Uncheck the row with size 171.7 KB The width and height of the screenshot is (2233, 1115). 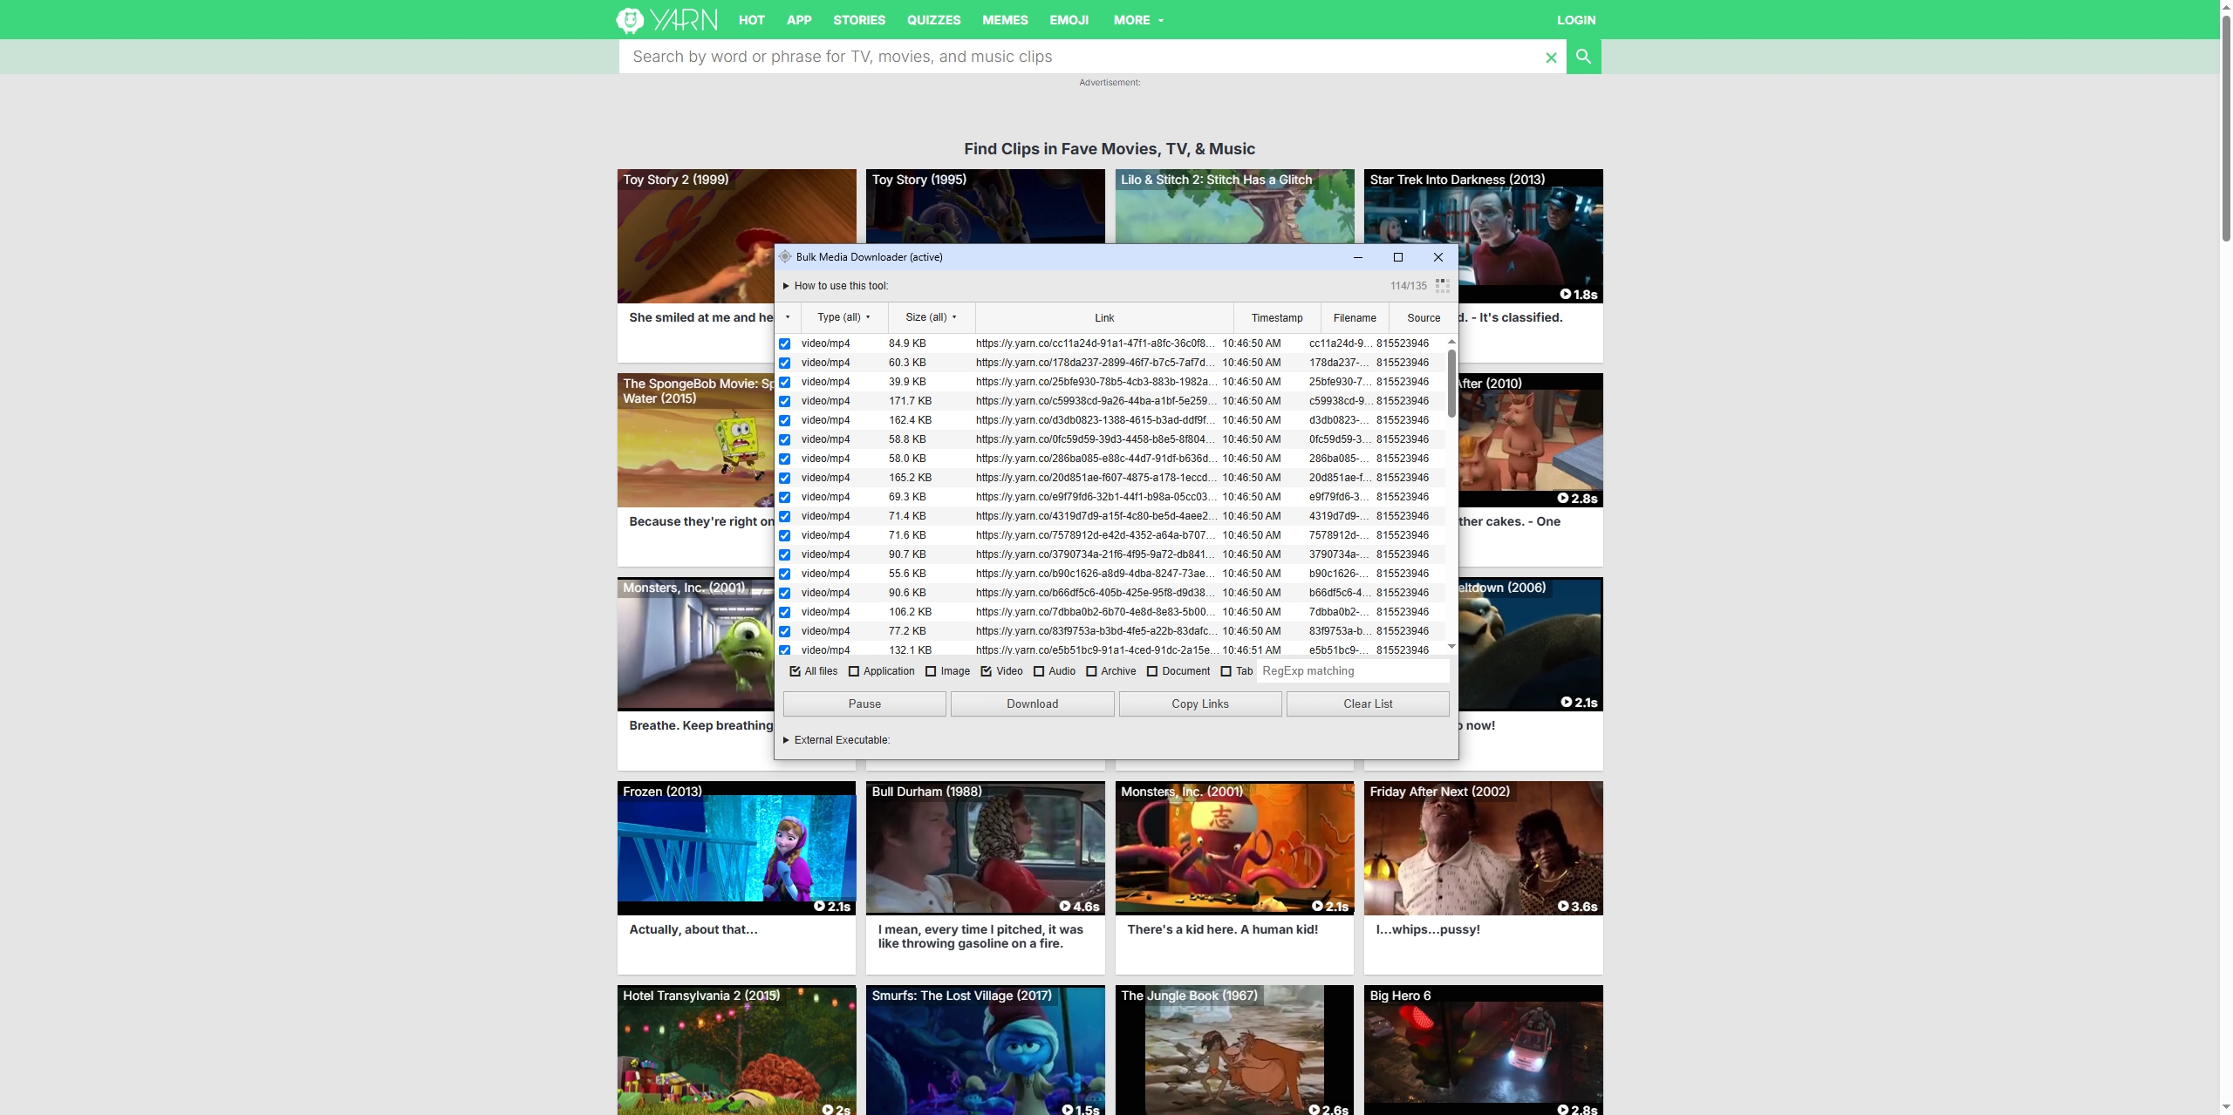click(784, 401)
